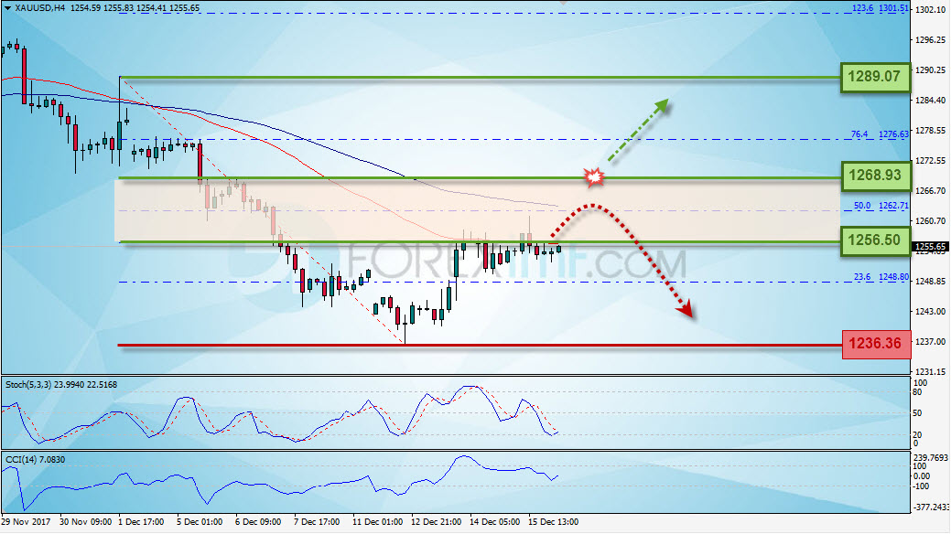Viewport: 951px width, 534px height.
Task: Click the 6 Dec 09:00 time axis label
Action: (258, 521)
